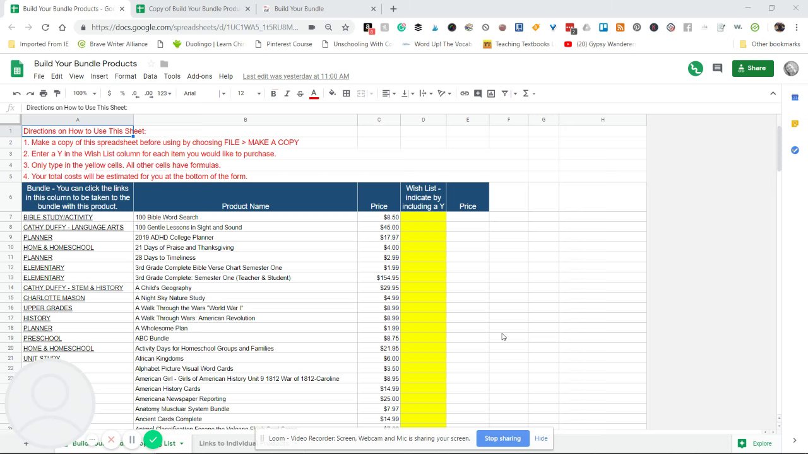Format cells as currency
The image size is (808, 454).
(x=109, y=93)
